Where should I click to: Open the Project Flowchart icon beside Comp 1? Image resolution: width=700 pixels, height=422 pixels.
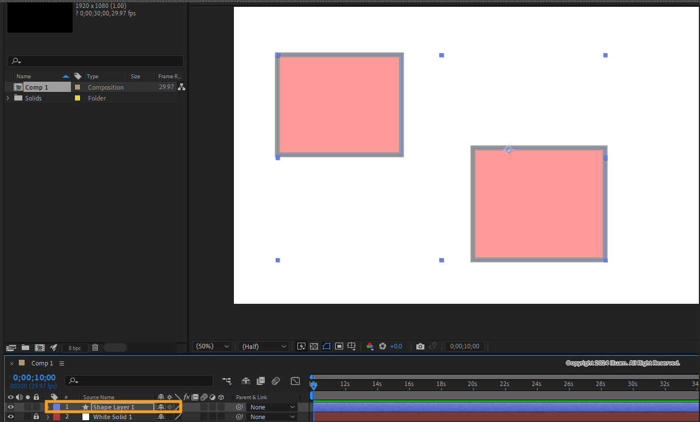point(182,87)
